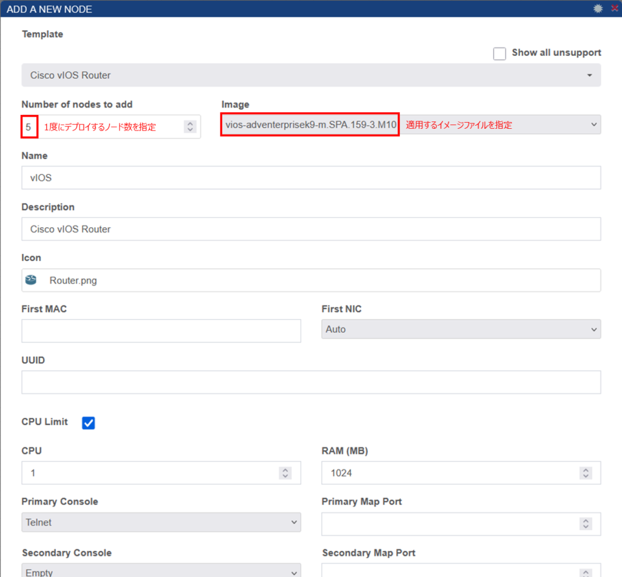The width and height of the screenshot is (622, 577).
Task: Click the Router.png icon field
Action: click(311, 281)
